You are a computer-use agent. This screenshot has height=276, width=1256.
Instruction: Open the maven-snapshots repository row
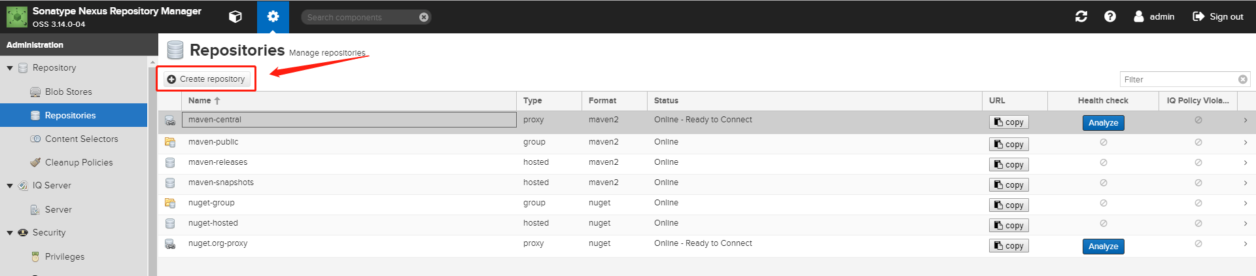[x=706, y=184]
